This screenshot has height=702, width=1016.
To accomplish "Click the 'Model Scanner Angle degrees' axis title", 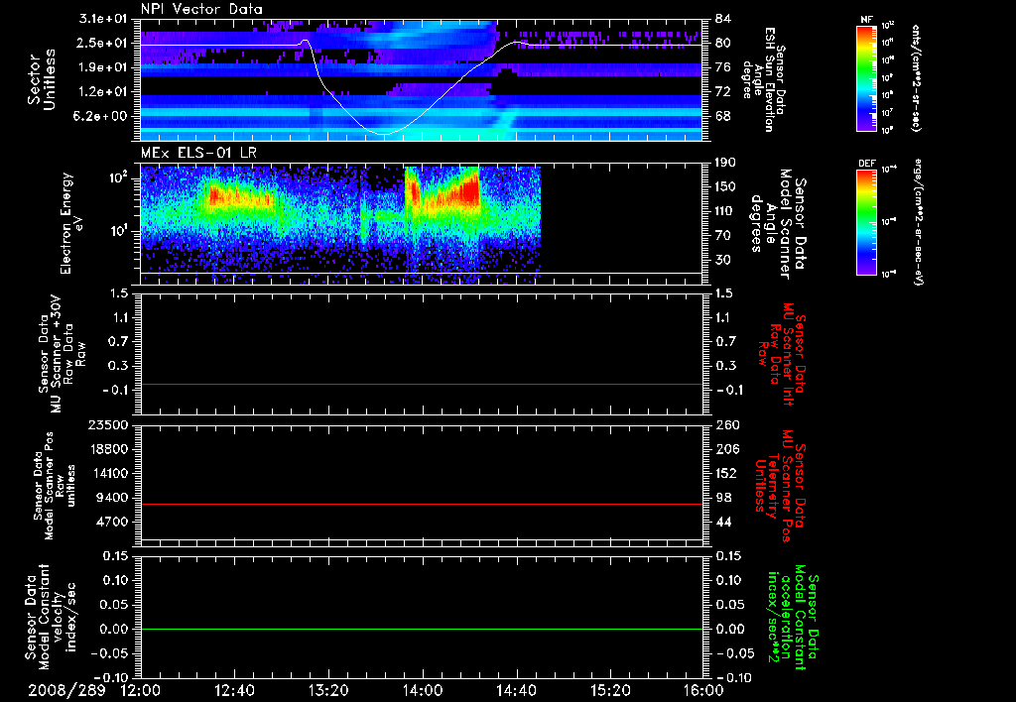I will pyautogui.click(x=778, y=224).
